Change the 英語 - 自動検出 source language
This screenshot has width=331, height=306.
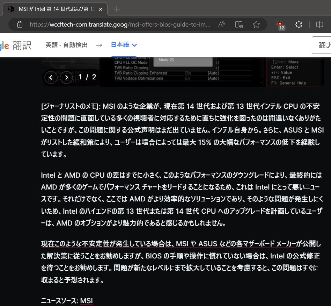66,45
